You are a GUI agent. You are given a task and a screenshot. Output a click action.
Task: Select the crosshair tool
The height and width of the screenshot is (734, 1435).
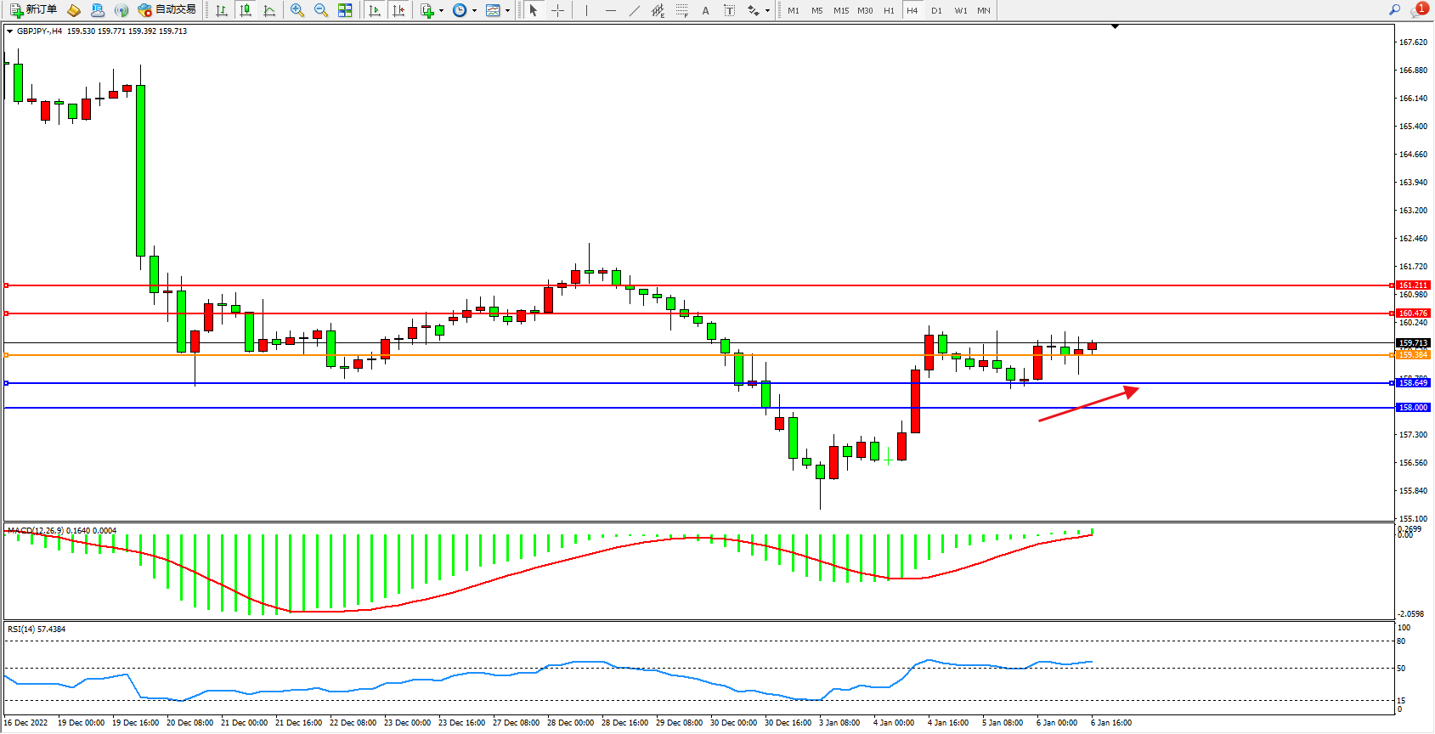557,10
